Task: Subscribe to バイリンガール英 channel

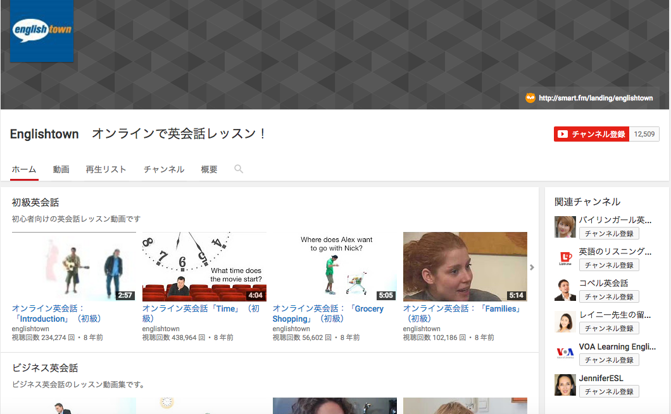Action: coord(609,234)
